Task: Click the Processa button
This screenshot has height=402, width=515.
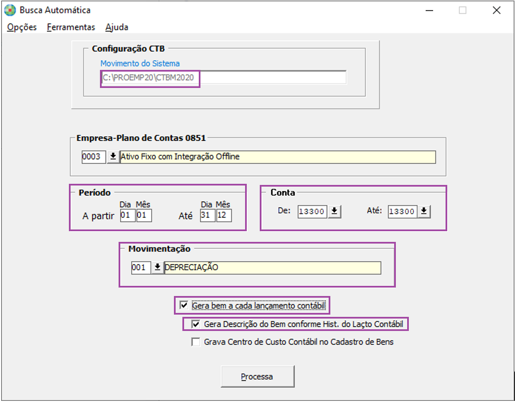Action: [257, 377]
